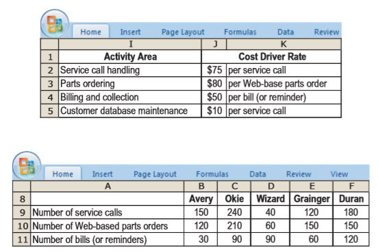Select column E header
This screenshot has width=379, height=252.
click(x=312, y=186)
